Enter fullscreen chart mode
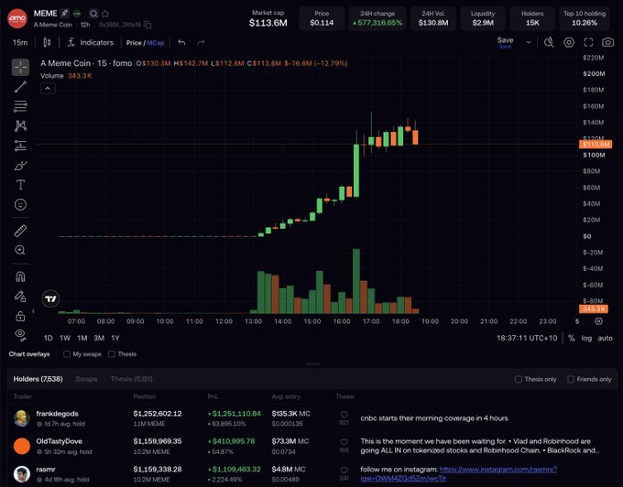The width and height of the screenshot is (623, 487). pos(588,42)
